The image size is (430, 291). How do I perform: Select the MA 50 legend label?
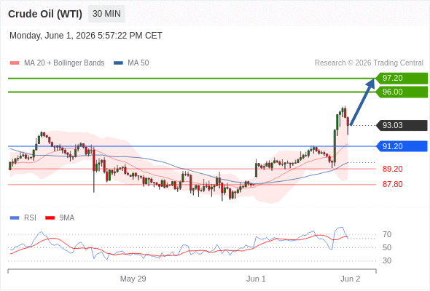tap(138, 63)
